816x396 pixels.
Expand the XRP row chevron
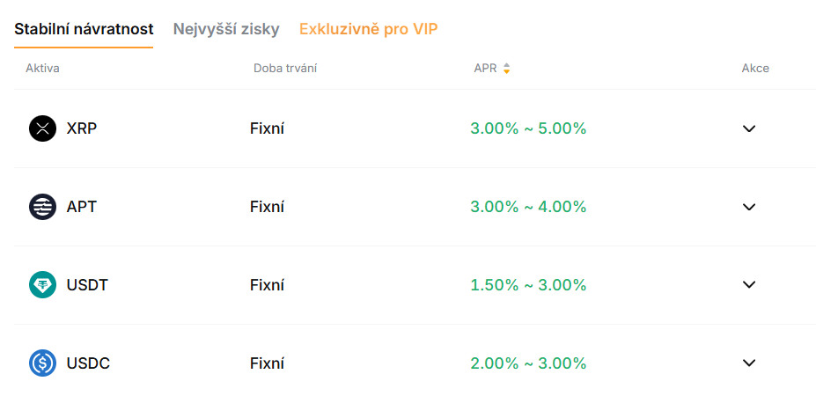(749, 128)
